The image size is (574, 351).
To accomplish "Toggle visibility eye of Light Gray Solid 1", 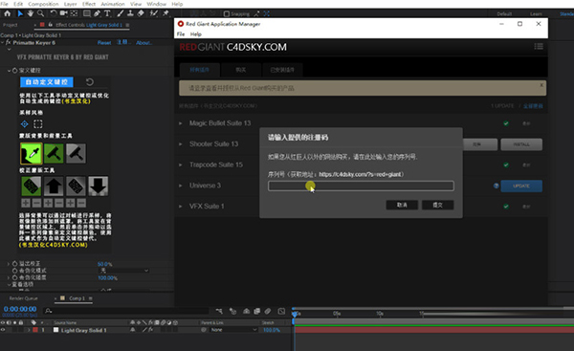I will (x=3, y=330).
